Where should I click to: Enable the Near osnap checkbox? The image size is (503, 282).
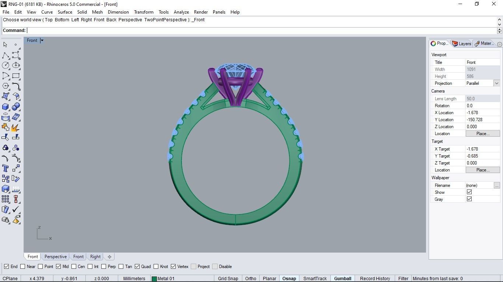coord(23,267)
